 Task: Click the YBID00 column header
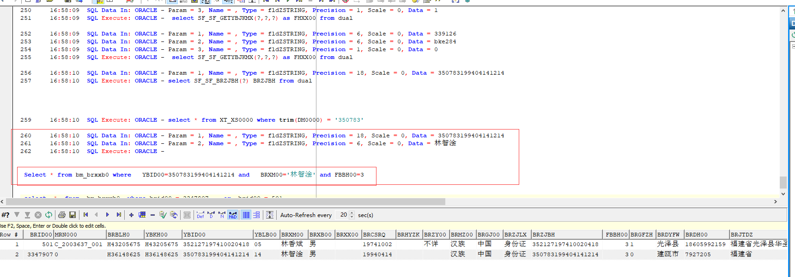218,235
